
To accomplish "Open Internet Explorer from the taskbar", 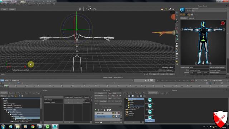I will [x=10, y=126].
